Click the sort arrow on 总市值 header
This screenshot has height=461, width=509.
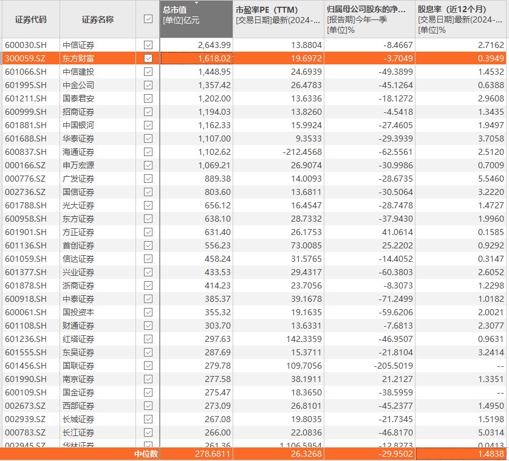click(196, 4)
